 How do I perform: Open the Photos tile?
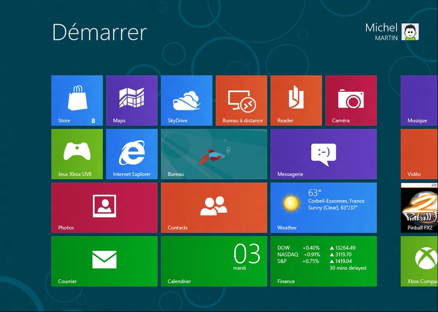point(104,208)
